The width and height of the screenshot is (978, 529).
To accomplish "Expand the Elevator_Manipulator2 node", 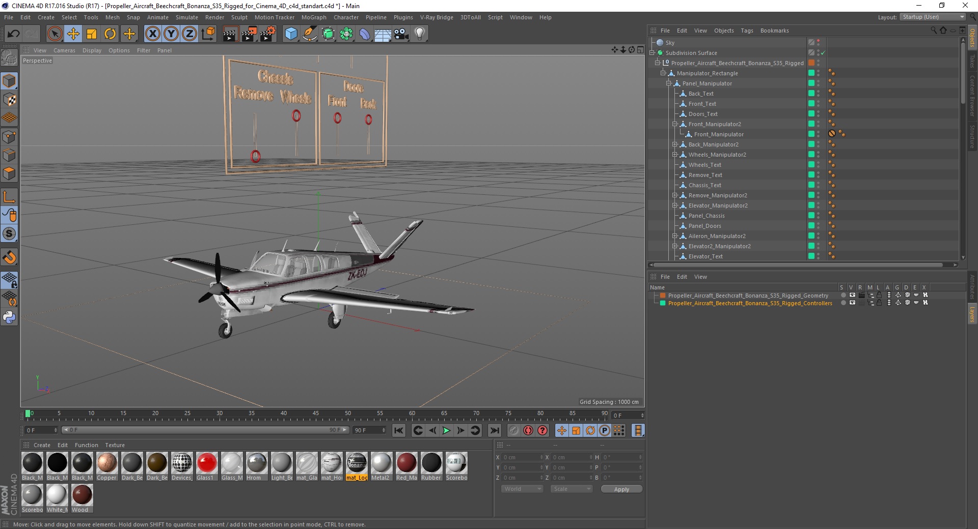I will pos(674,205).
